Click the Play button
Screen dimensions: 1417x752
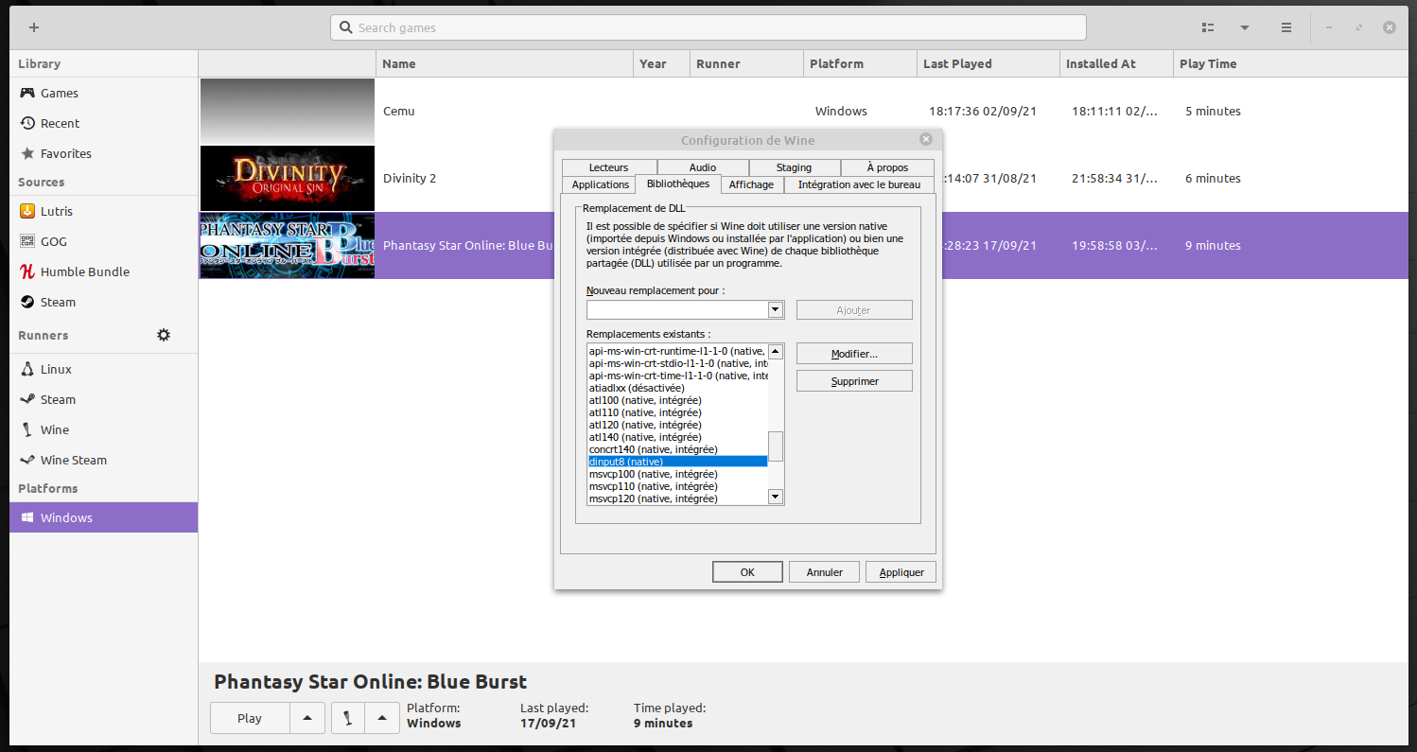(x=250, y=718)
